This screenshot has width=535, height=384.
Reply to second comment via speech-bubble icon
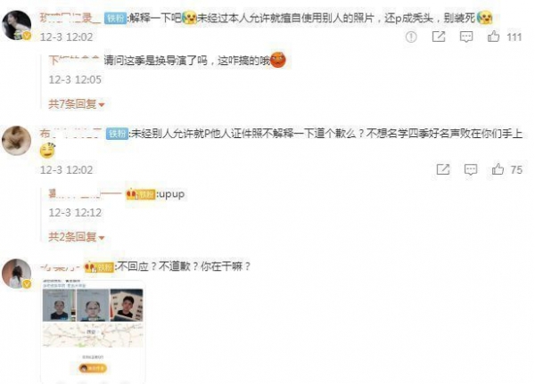(471, 169)
